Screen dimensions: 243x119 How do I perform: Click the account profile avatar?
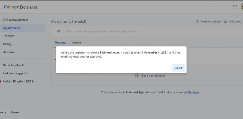242,7
